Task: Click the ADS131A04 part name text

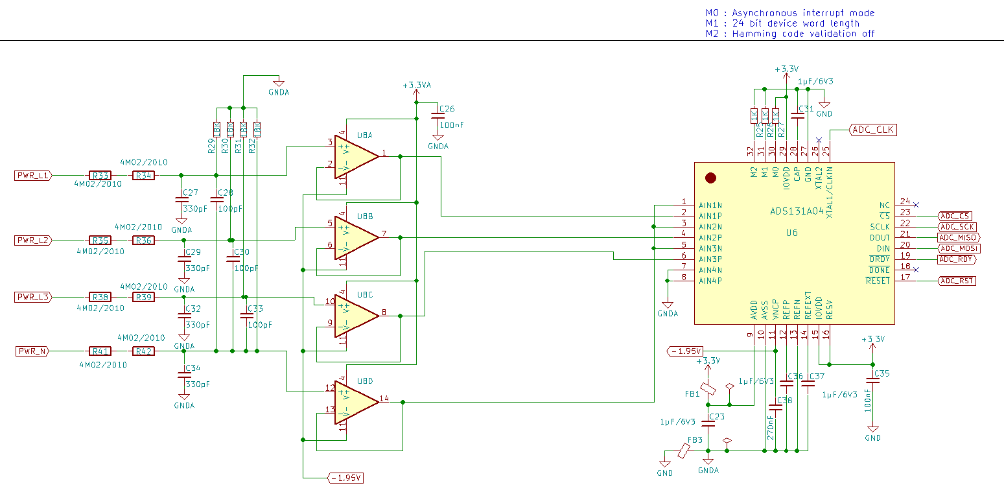Action: 797,211
